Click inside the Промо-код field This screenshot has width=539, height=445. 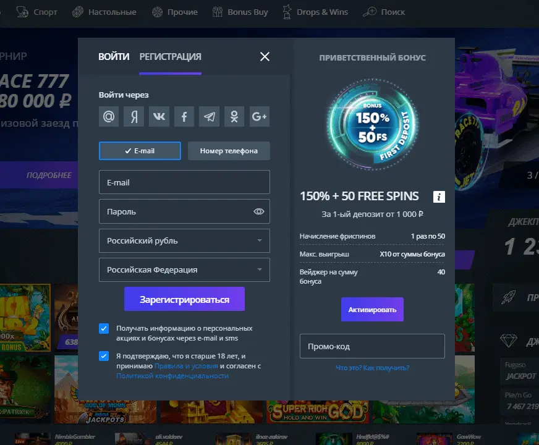click(x=372, y=346)
